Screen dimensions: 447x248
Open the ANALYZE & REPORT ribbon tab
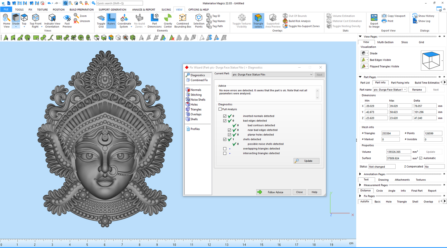[144, 9]
